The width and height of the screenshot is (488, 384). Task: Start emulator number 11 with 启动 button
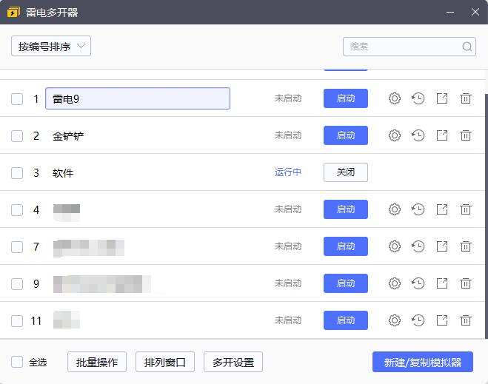[346, 320]
